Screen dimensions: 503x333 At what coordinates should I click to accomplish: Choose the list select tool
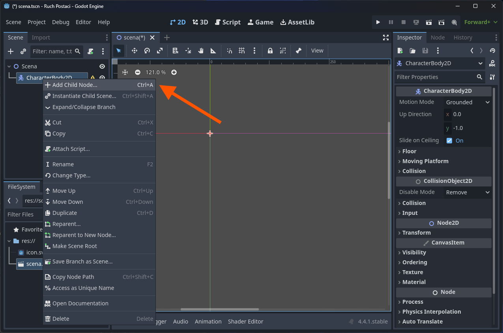176,51
